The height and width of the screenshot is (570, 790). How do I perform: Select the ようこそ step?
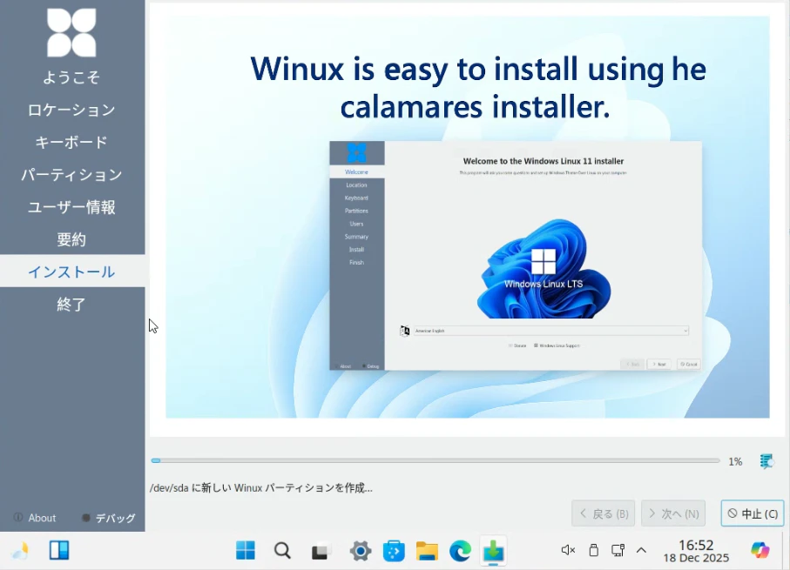71,77
